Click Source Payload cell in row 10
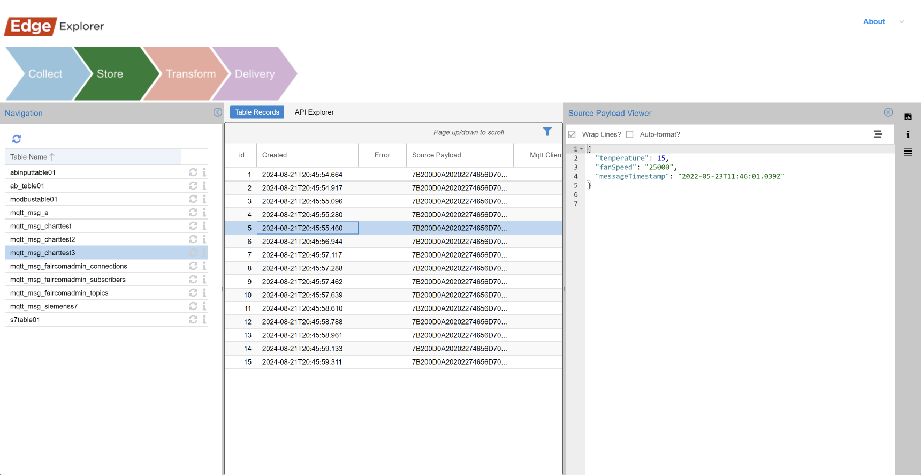The image size is (921, 475). point(460,295)
